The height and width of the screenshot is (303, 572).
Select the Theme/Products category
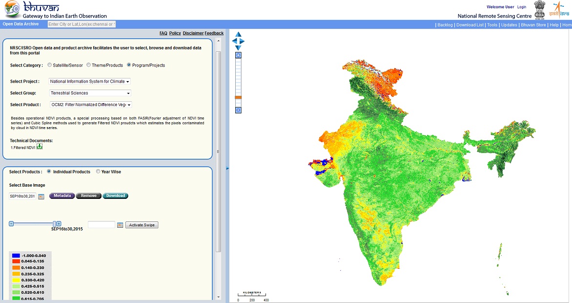(89, 65)
